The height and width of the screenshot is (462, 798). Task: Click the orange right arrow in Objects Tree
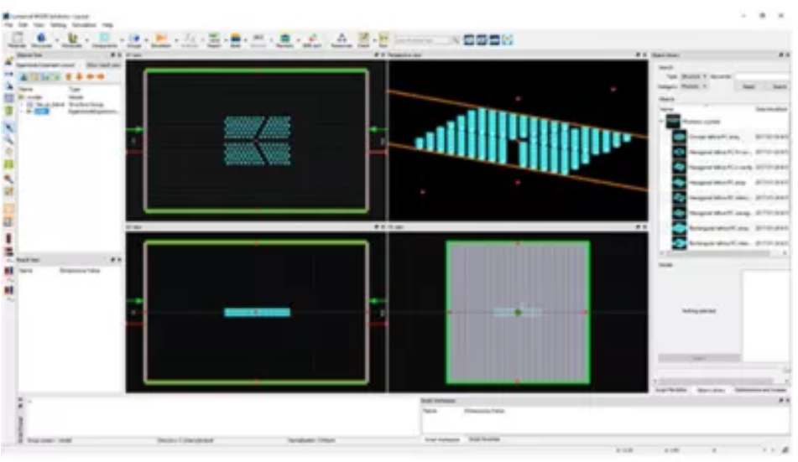click(102, 77)
